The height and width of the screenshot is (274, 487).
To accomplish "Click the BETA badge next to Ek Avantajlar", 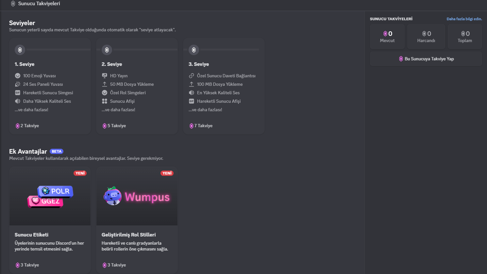I will 57,151.
